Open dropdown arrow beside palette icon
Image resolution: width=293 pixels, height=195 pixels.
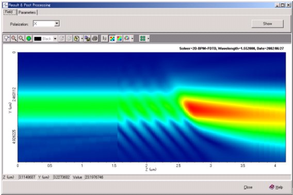[x=132, y=39]
